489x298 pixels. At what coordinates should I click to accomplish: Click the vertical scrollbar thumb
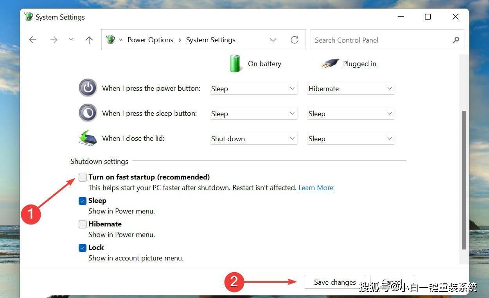click(464, 180)
